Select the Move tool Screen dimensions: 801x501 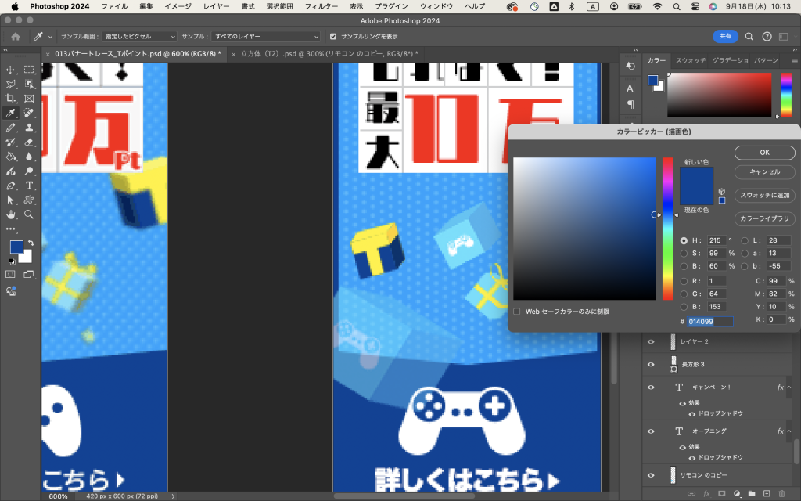11,70
